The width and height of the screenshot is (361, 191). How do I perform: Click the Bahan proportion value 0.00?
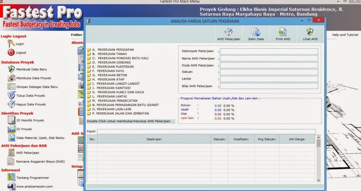pos(218,106)
